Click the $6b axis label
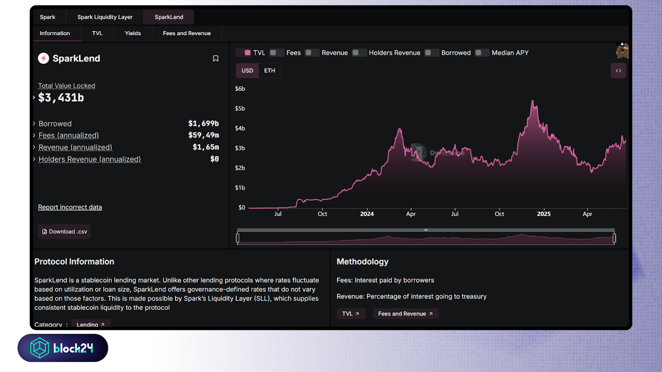 click(240, 88)
